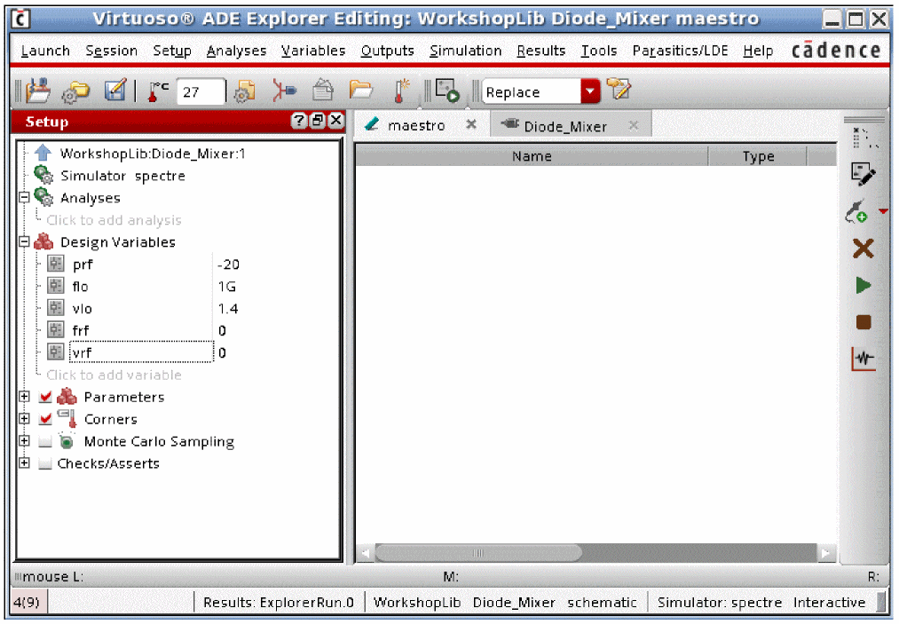This screenshot has width=899, height=624.
Task: Click the Design Variables red cubes icon
Action: [x=43, y=241]
